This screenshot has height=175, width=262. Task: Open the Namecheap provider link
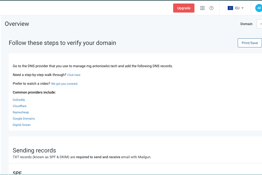tap(21, 112)
